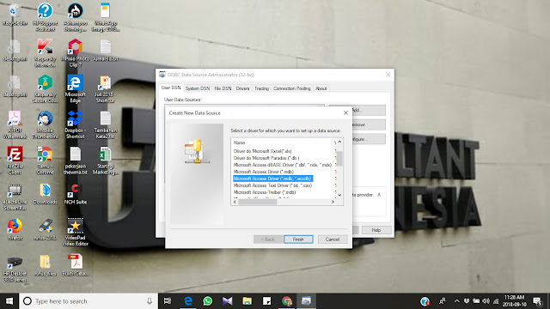Open the A-PDF Watermark shortcut

tap(15, 124)
